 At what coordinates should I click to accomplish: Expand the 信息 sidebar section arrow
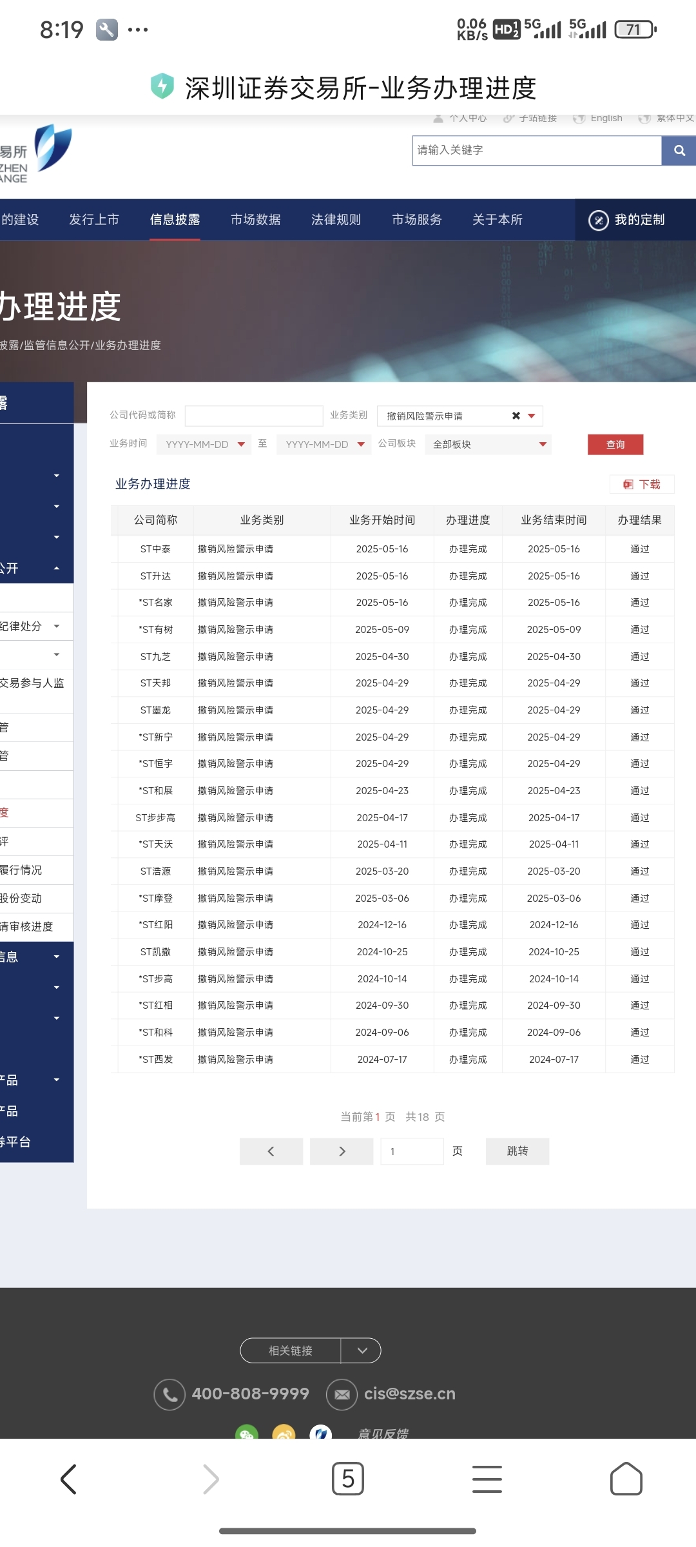coord(57,957)
